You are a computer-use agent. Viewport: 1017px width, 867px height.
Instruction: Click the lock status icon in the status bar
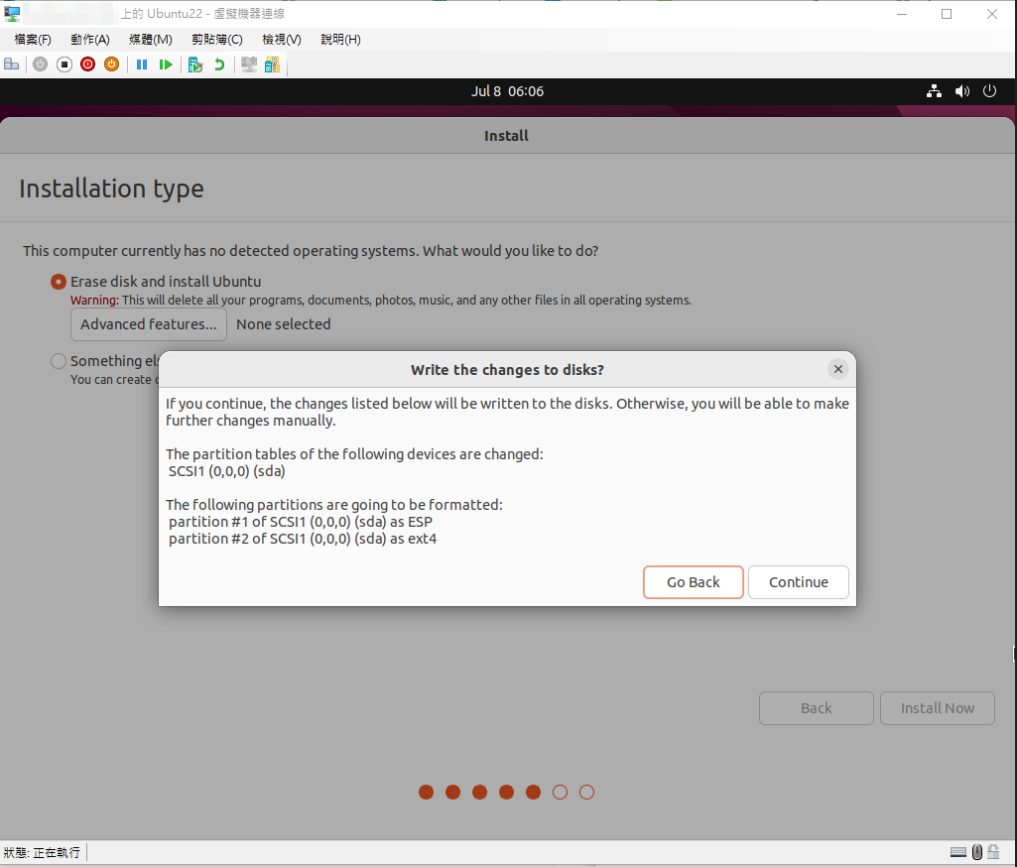pos(993,852)
